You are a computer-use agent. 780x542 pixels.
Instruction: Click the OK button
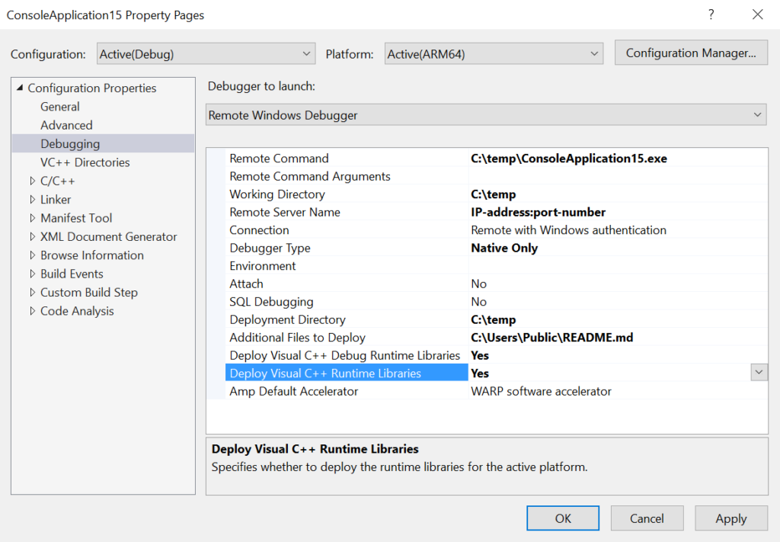point(563,518)
